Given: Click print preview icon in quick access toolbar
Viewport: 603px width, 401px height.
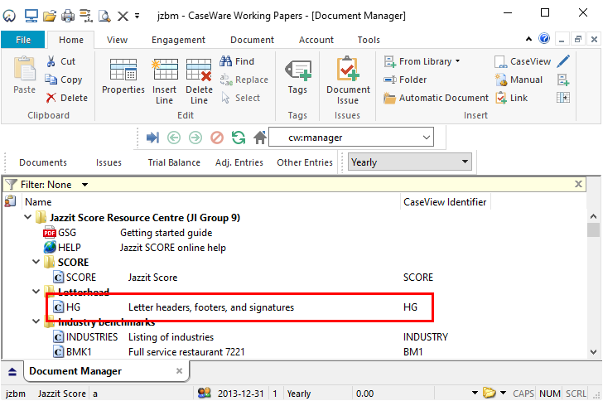Looking at the screenshot, I should coord(104,16).
